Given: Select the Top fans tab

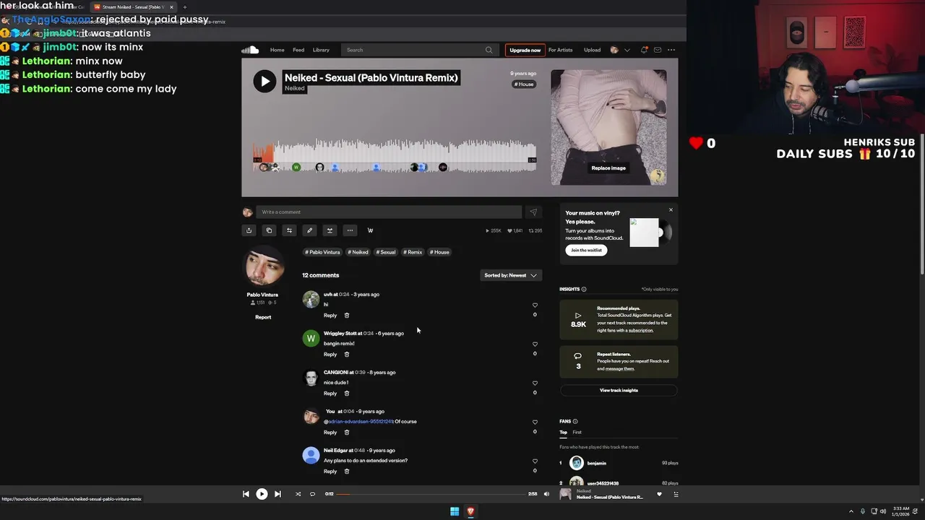Looking at the screenshot, I should tap(563, 432).
